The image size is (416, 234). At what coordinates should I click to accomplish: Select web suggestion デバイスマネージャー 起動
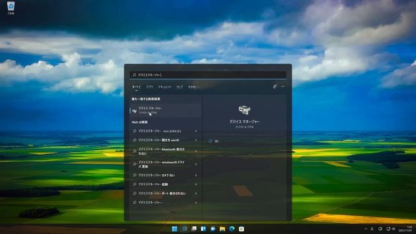(x=166, y=185)
